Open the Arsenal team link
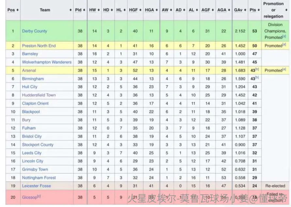Viewport: 291px width, 207px height. [29, 71]
